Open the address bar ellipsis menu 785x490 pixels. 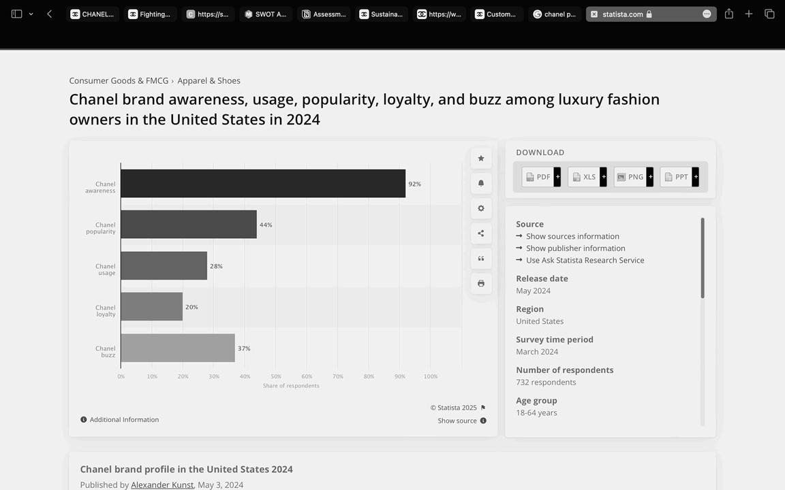(x=707, y=14)
